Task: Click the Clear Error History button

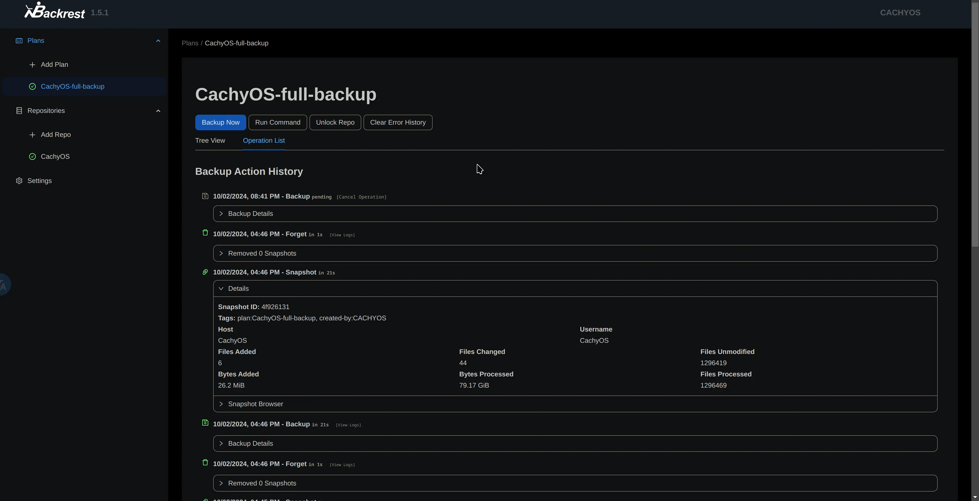Action: tap(398, 122)
